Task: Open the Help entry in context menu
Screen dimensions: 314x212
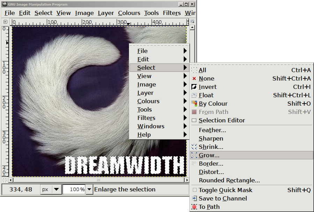Action: coord(159,135)
